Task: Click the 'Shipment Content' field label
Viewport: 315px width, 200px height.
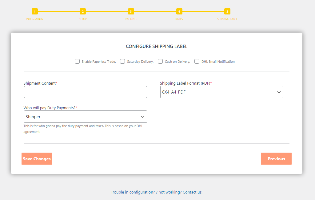Action: point(40,83)
